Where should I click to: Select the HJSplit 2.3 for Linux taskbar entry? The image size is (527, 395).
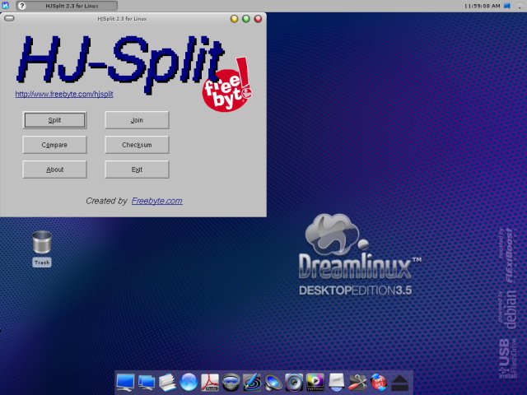(x=68, y=6)
